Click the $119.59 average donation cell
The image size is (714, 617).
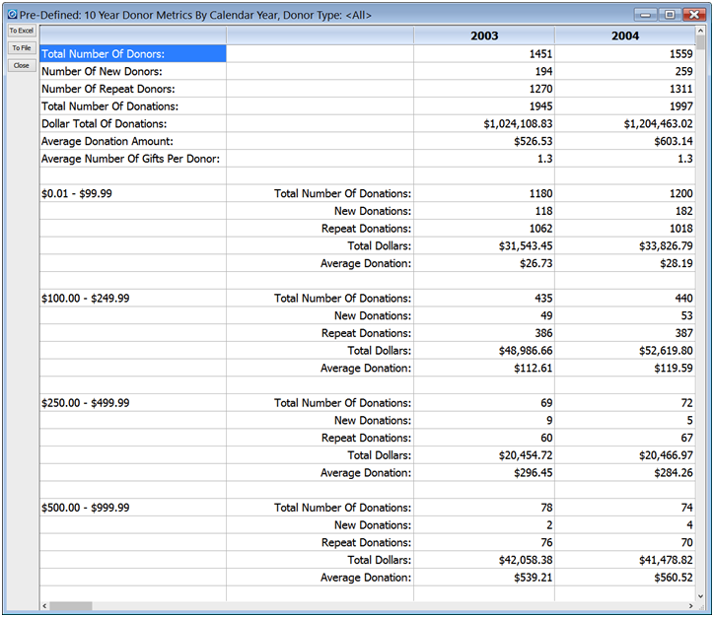point(625,368)
